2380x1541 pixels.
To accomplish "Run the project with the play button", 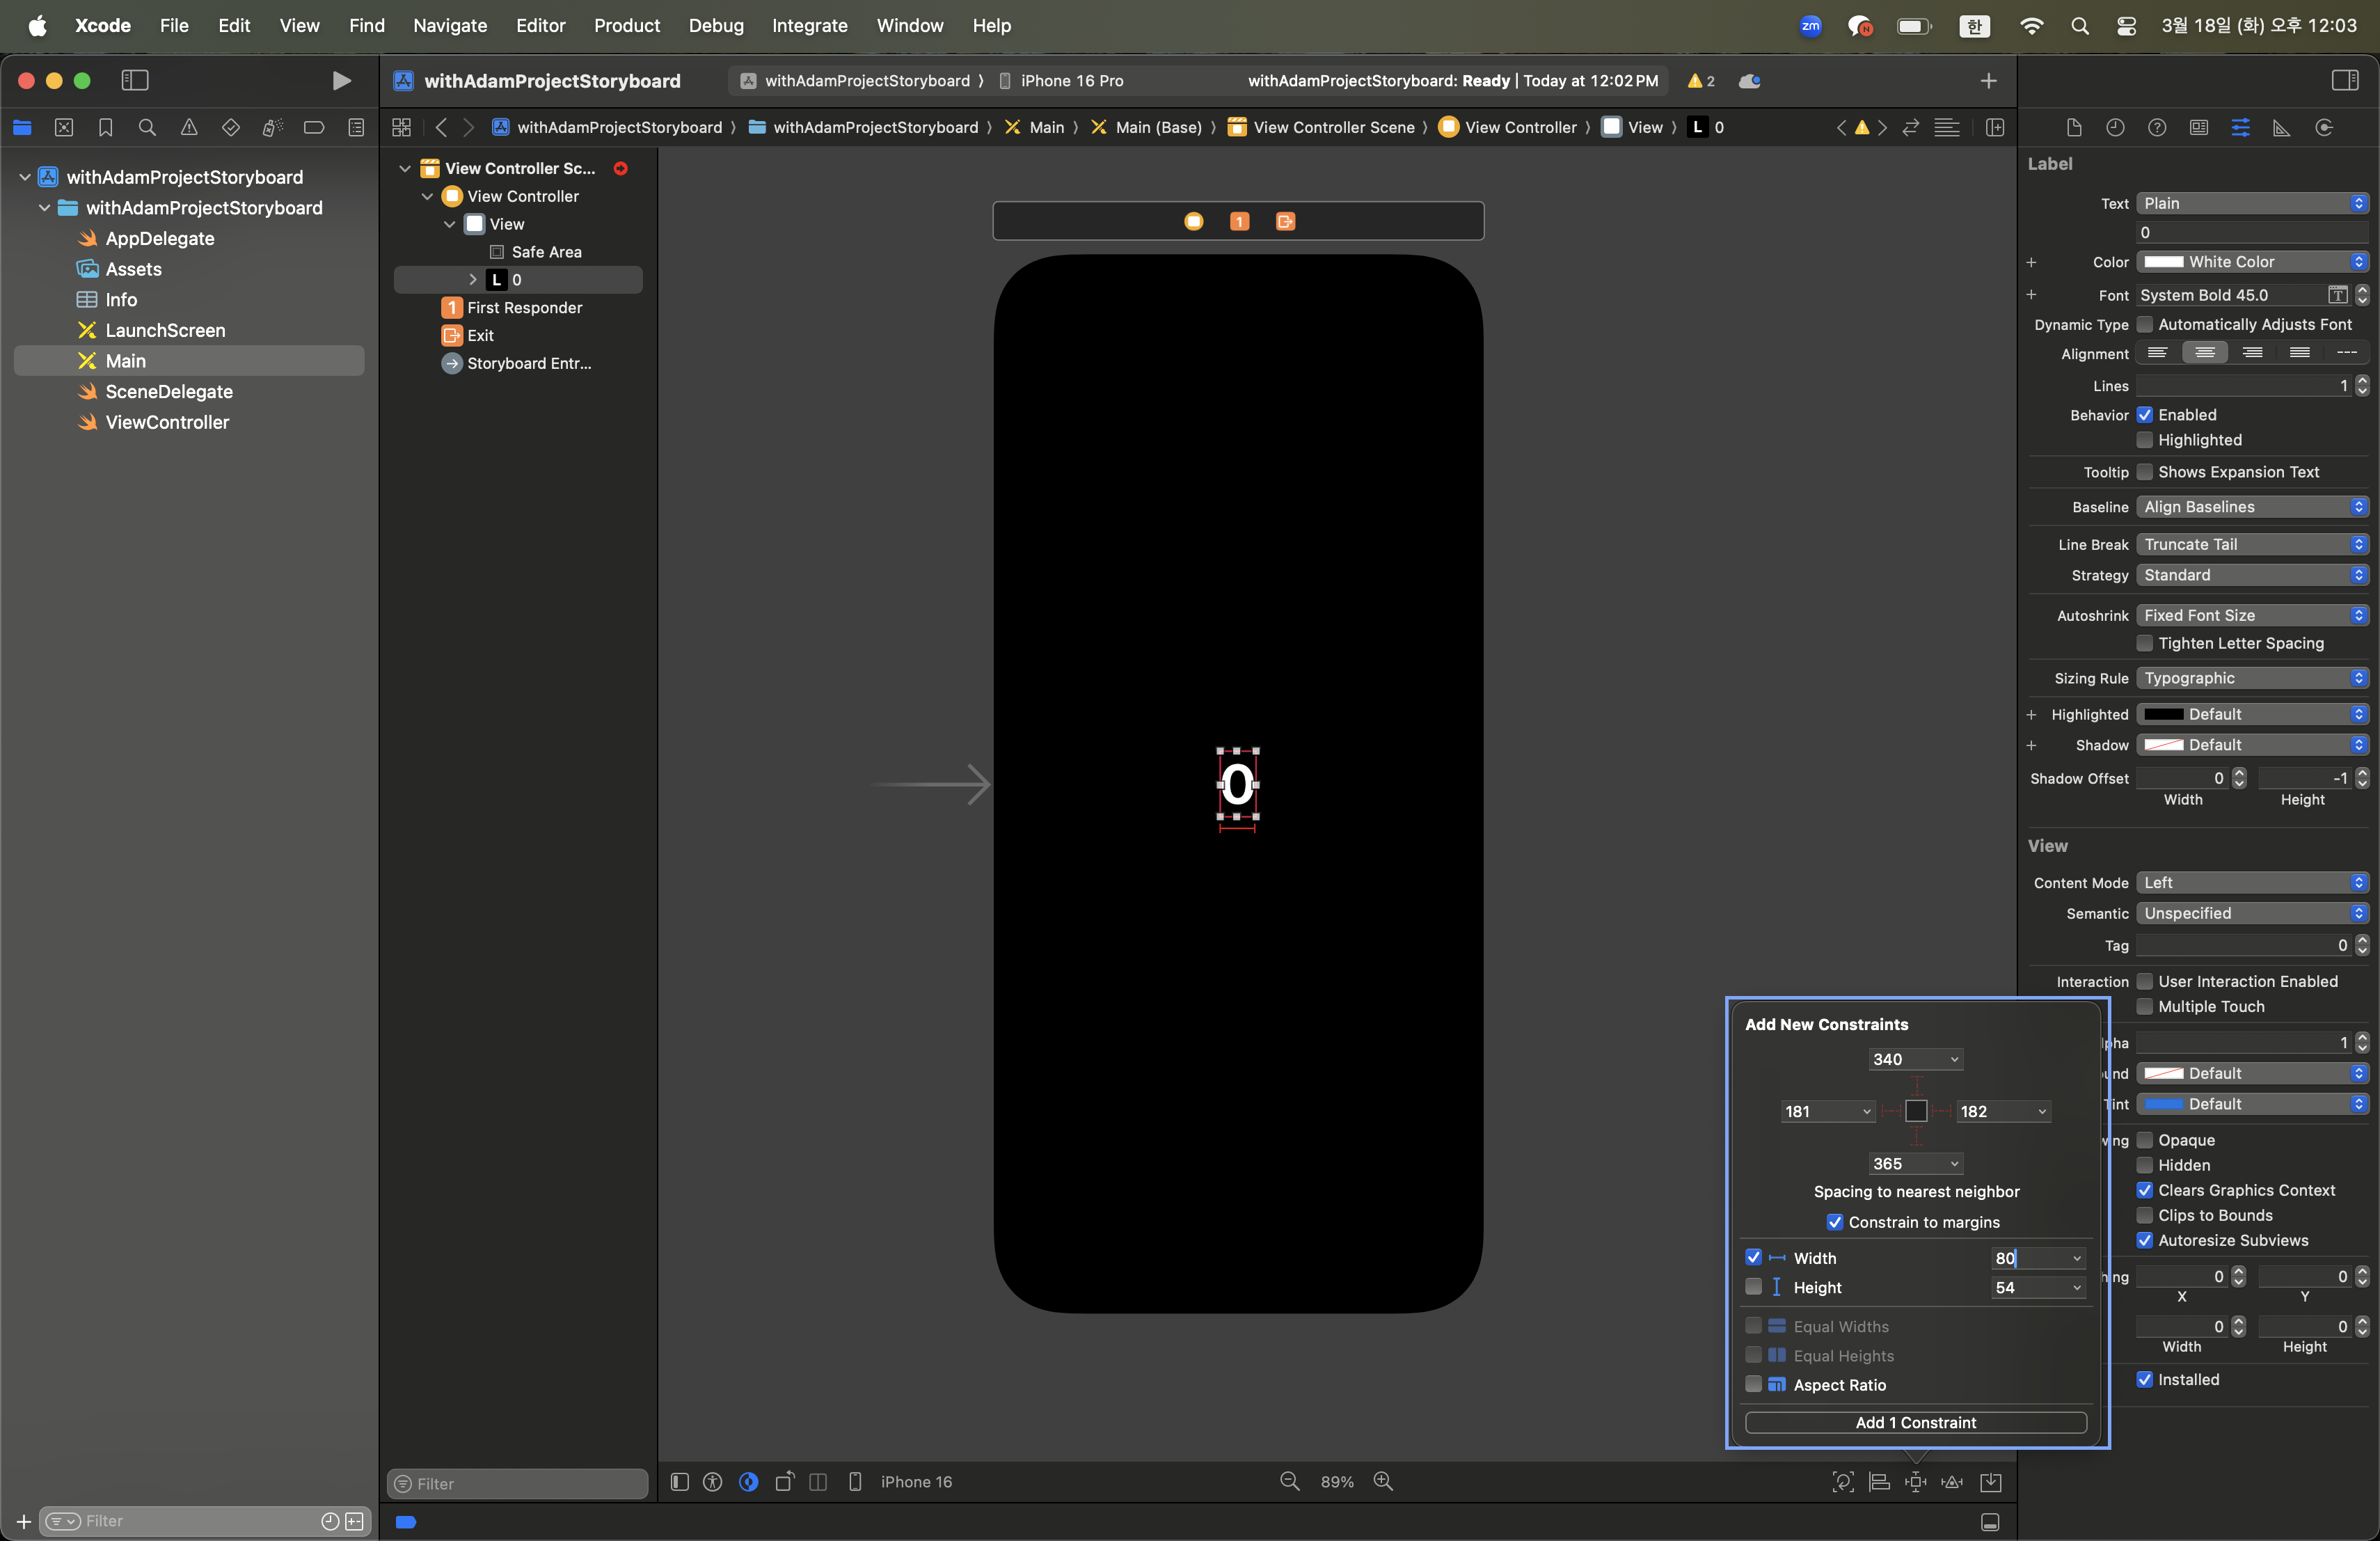I will (341, 80).
